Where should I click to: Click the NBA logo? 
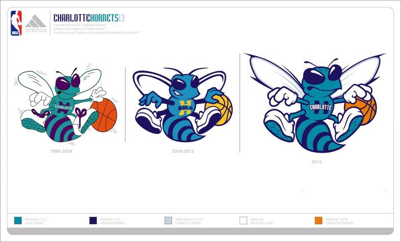(x=16, y=23)
